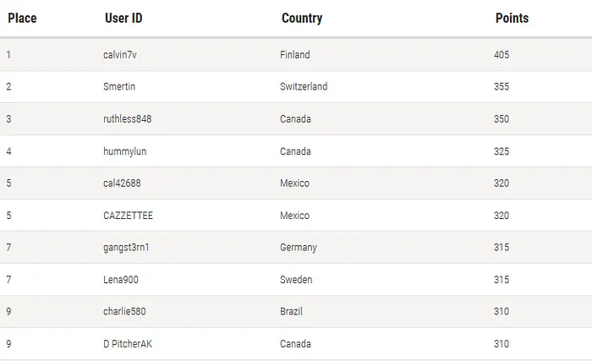
Task: Click the Switzerland country cell
Action: [x=304, y=87]
